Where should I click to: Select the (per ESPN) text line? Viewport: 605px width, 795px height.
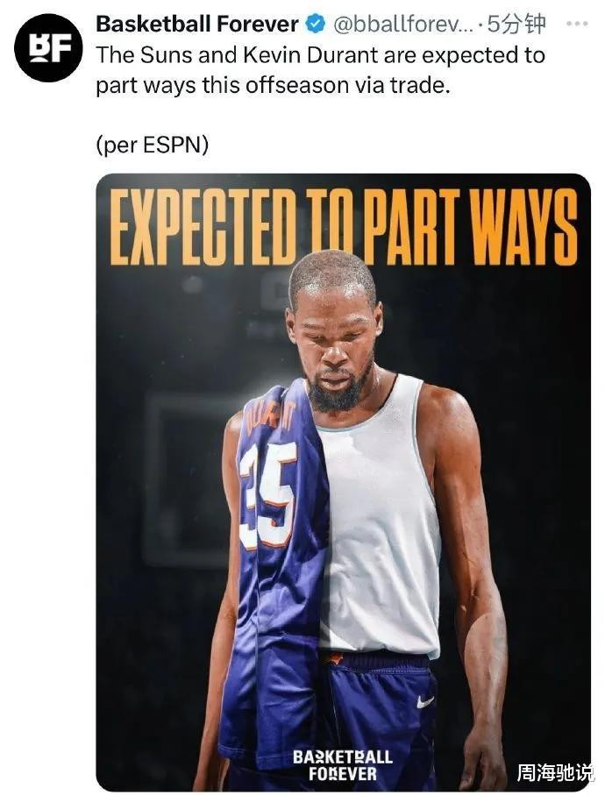153,146
